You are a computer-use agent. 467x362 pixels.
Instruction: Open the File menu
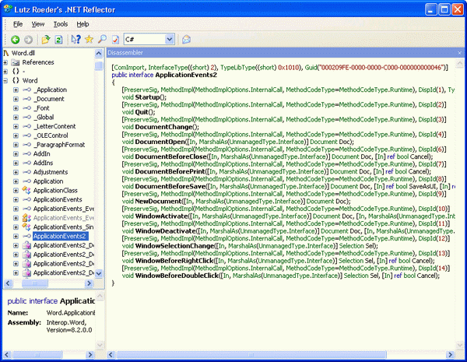click(x=18, y=24)
